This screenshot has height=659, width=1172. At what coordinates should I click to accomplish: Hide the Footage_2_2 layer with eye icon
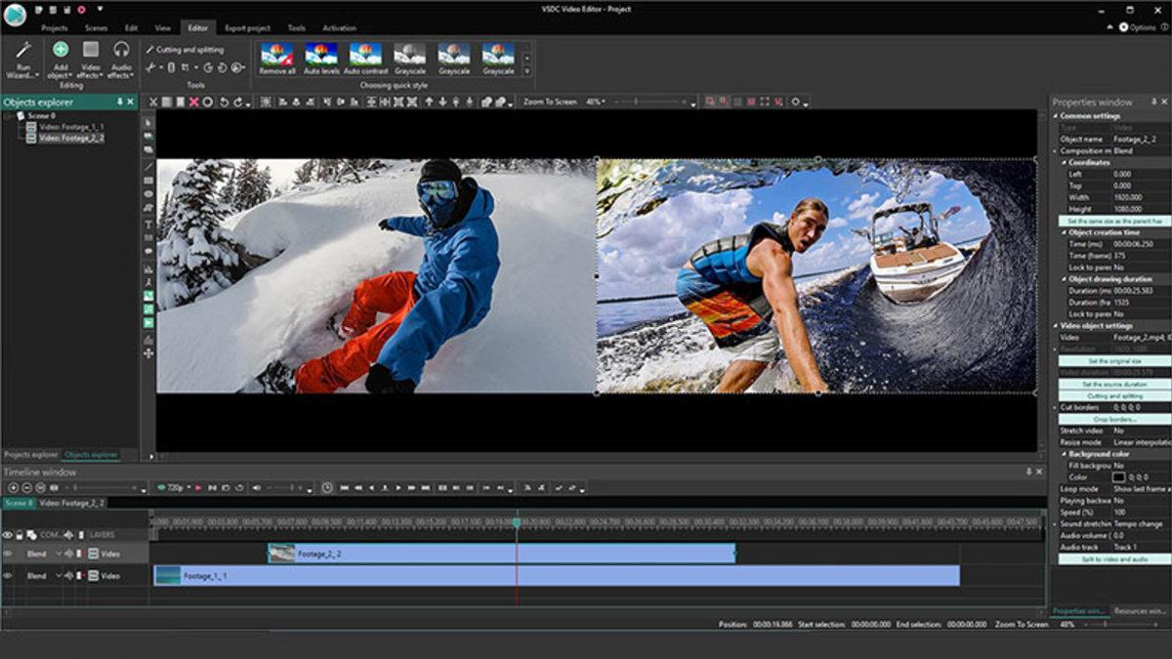(x=8, y=554)
